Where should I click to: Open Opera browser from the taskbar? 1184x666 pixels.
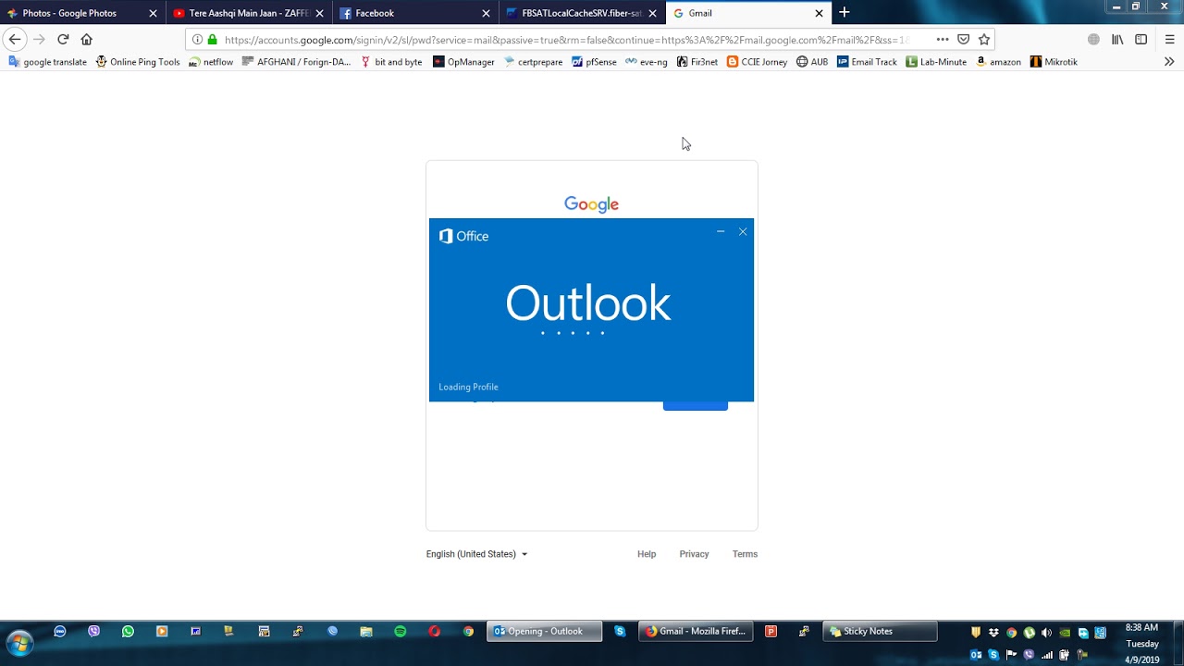(434, 632)
